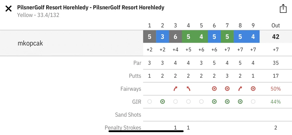Toggle green GIR marker for hole 2

click(162, 102)
